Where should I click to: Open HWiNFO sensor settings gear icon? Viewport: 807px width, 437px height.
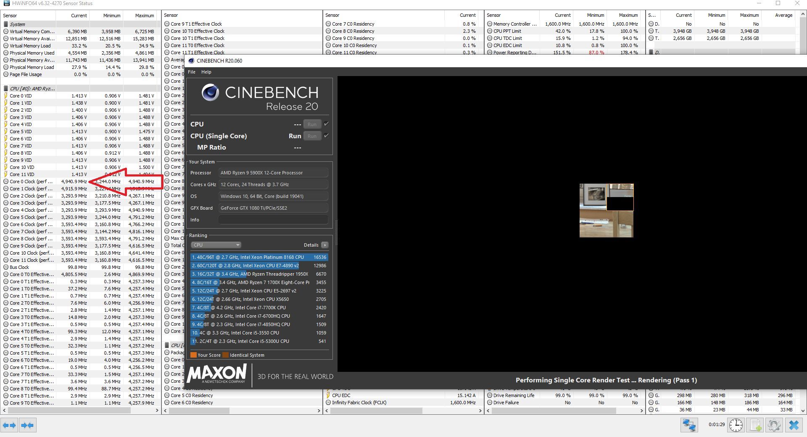point(774,425)
